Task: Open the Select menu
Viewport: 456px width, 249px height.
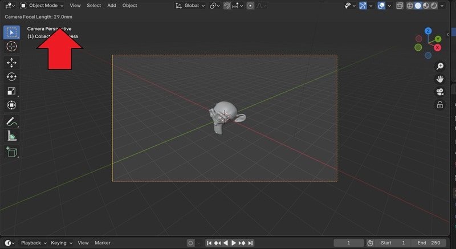Action: coord(93,6)
